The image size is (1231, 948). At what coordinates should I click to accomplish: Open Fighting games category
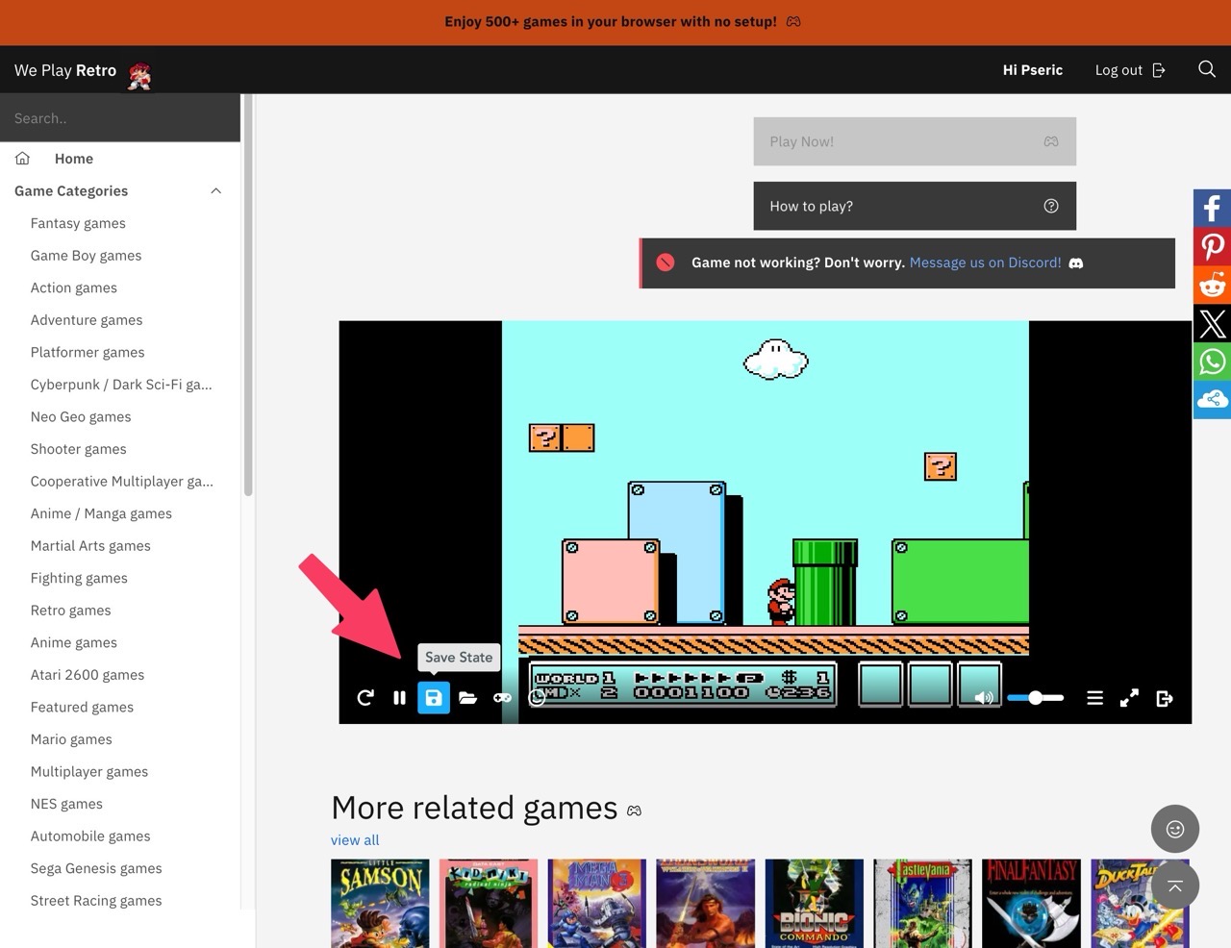point(79,578)
